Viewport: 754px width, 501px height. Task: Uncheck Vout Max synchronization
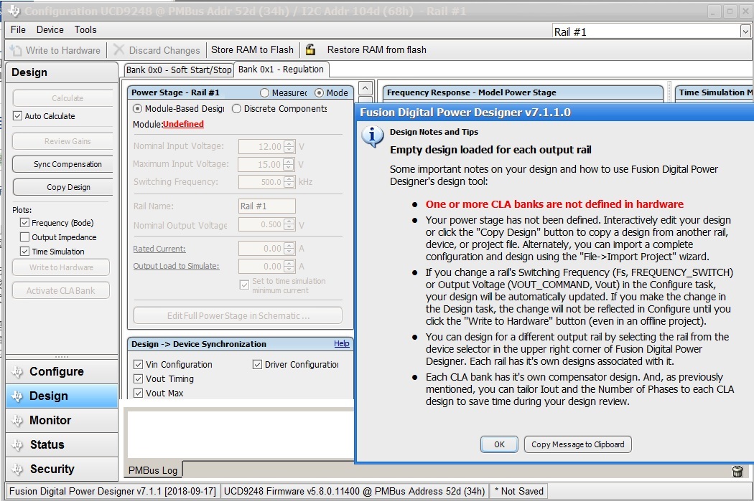pos(138,393)
